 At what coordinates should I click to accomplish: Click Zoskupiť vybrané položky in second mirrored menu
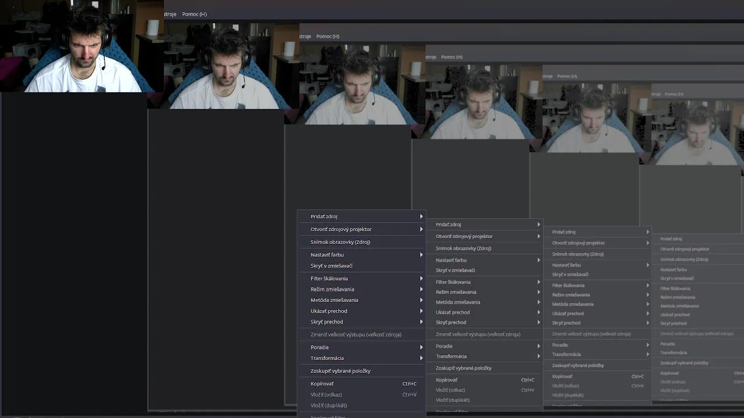pyautogui.click(x=485, y=368)
